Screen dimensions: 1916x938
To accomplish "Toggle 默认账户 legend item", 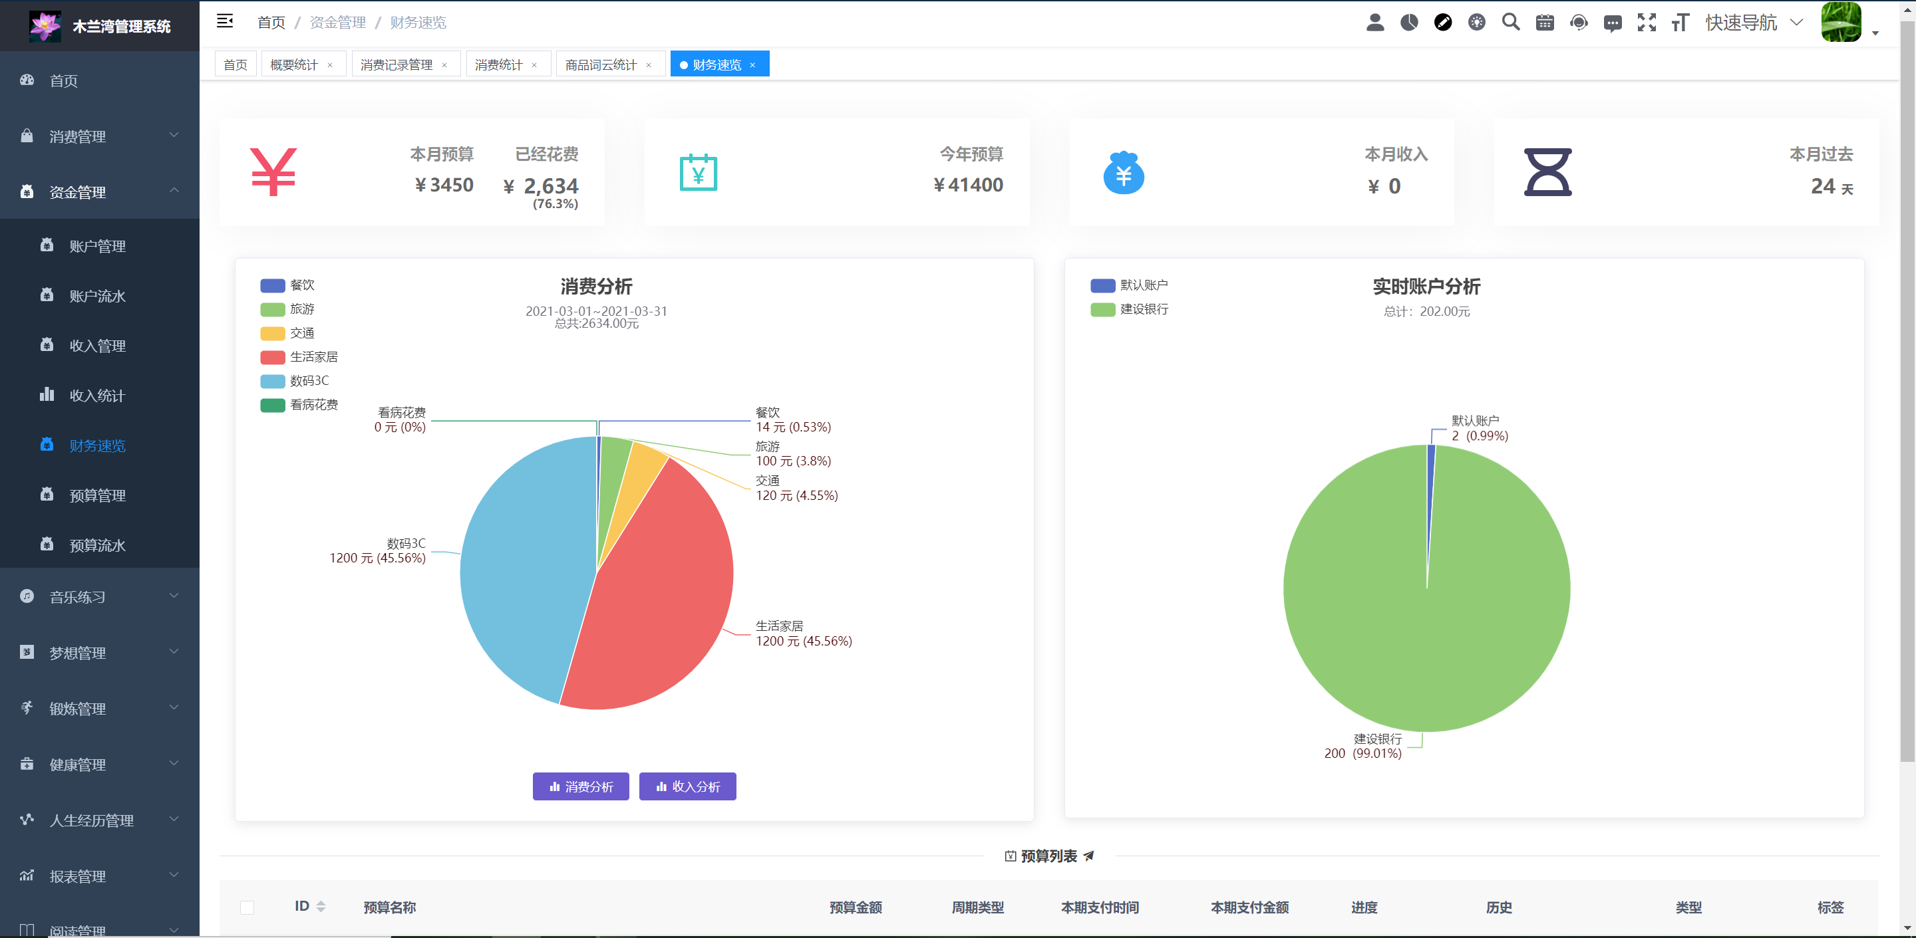I will pyautogui.click(x=1129, y=285).
